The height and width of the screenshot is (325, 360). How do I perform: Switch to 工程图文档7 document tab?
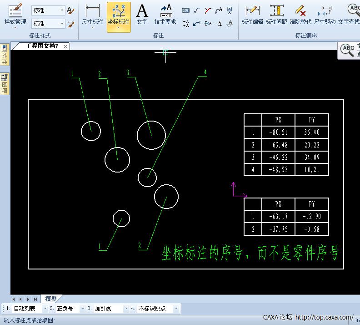[x=42, y=46]
